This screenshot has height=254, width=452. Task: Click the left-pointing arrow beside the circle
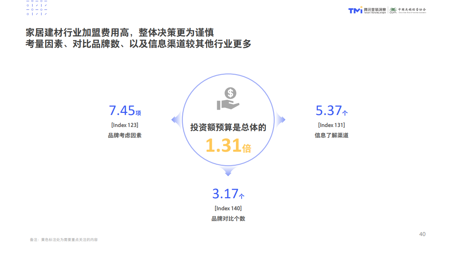(176, 120)
